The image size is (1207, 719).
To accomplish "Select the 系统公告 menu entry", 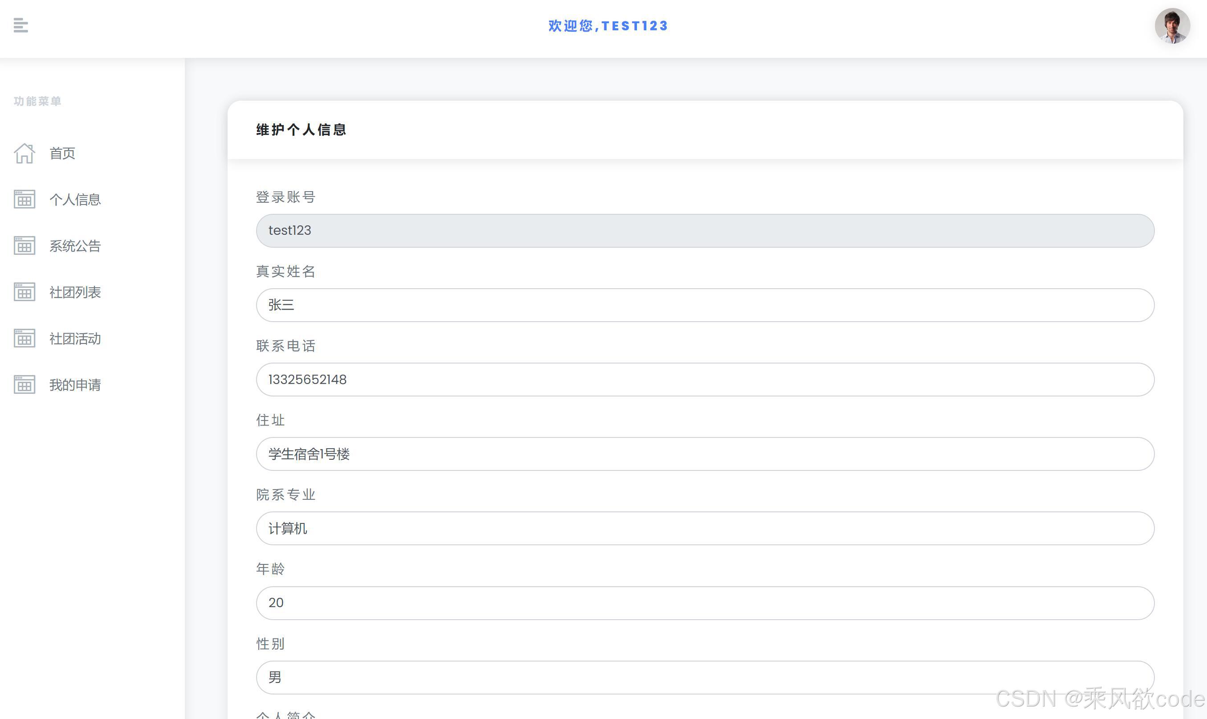I will (75, 246).
